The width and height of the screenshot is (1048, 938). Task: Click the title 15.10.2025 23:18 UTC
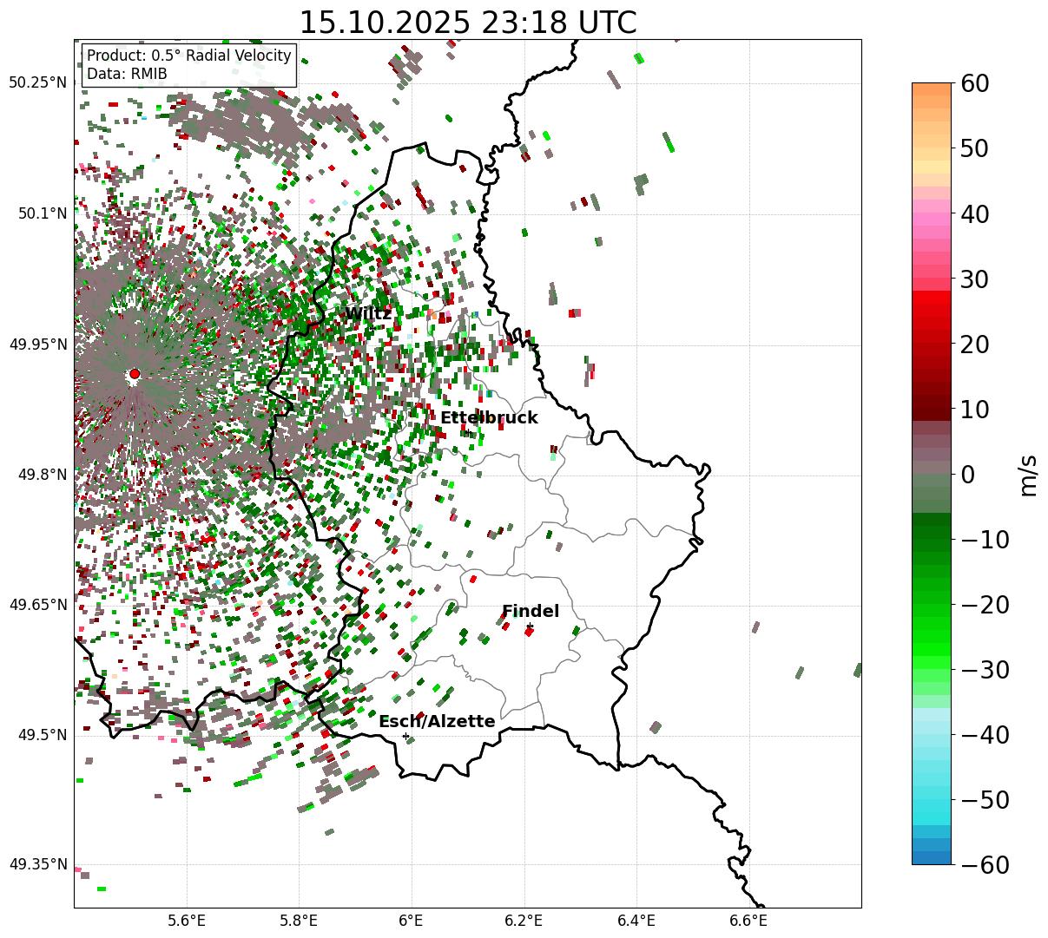[467, 22]
